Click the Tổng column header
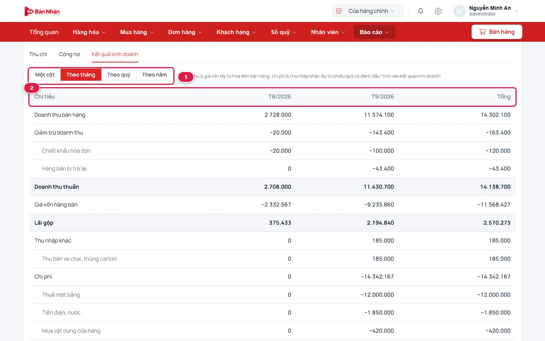Image resolution: width=545 pixels, height=341 pixels. click(x=504, y=97)
